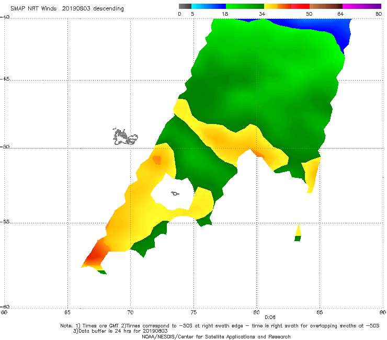387x340 pixels.
Task: Click the '18' label under the color bar
Action: [225, 14]
